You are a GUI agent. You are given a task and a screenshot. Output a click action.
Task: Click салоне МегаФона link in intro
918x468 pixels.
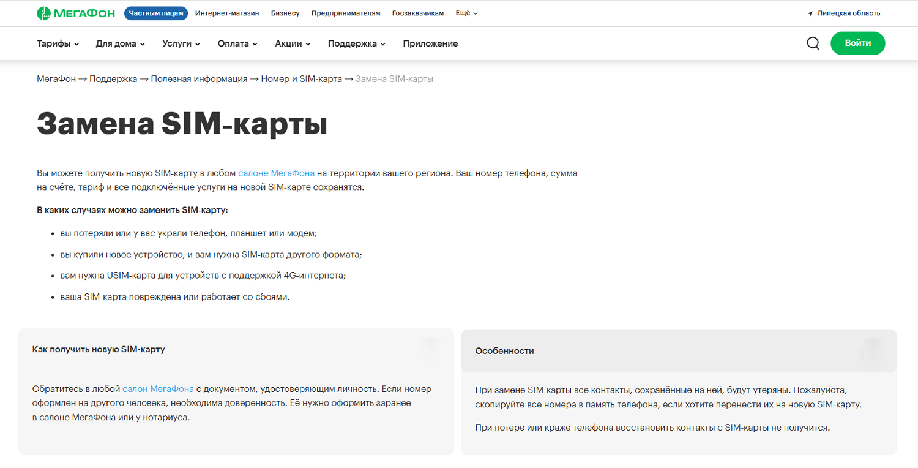click(276, 173)
